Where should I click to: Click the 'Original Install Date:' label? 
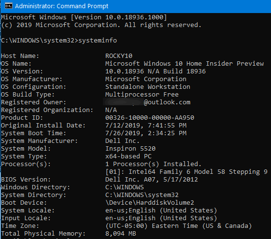coord(43,126)
